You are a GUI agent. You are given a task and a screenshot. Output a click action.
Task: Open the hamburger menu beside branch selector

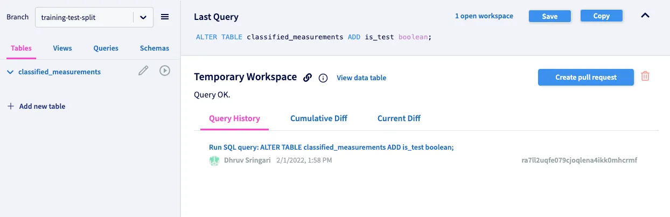tap(165, 17)
